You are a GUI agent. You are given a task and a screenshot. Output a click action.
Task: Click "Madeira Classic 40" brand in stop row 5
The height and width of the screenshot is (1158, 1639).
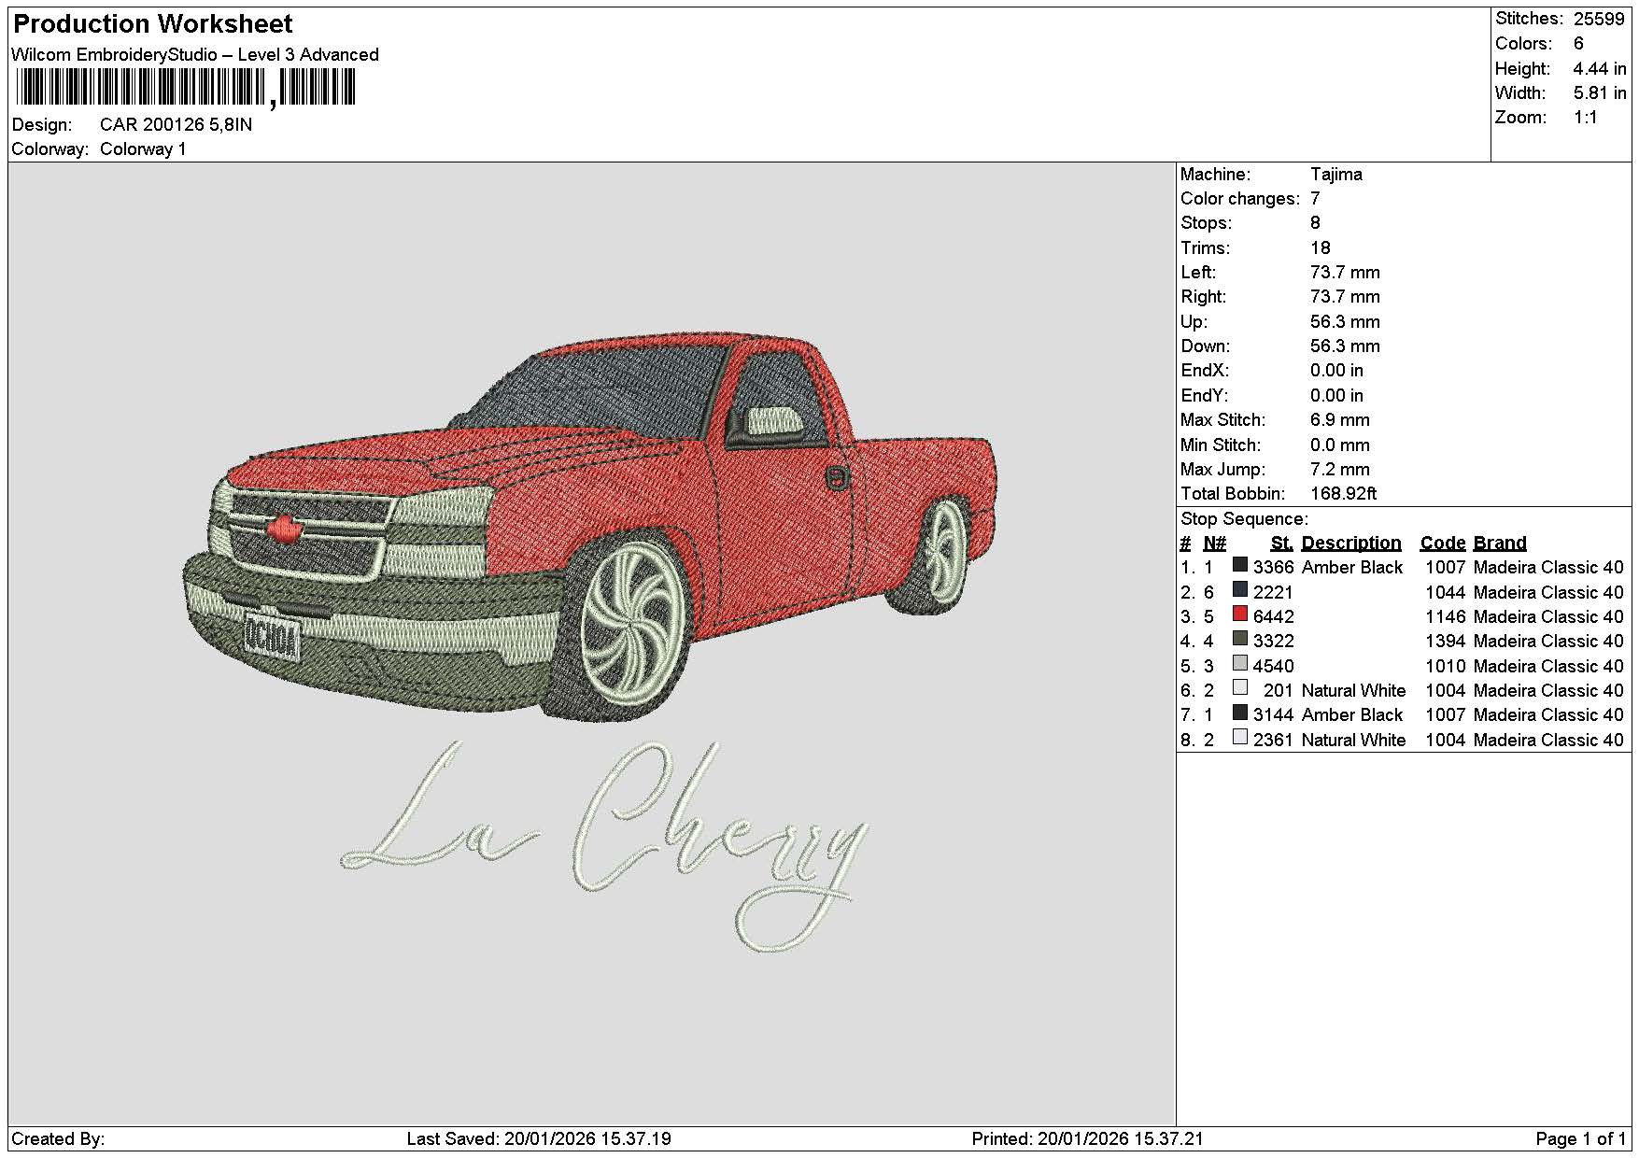point(1548,667)
